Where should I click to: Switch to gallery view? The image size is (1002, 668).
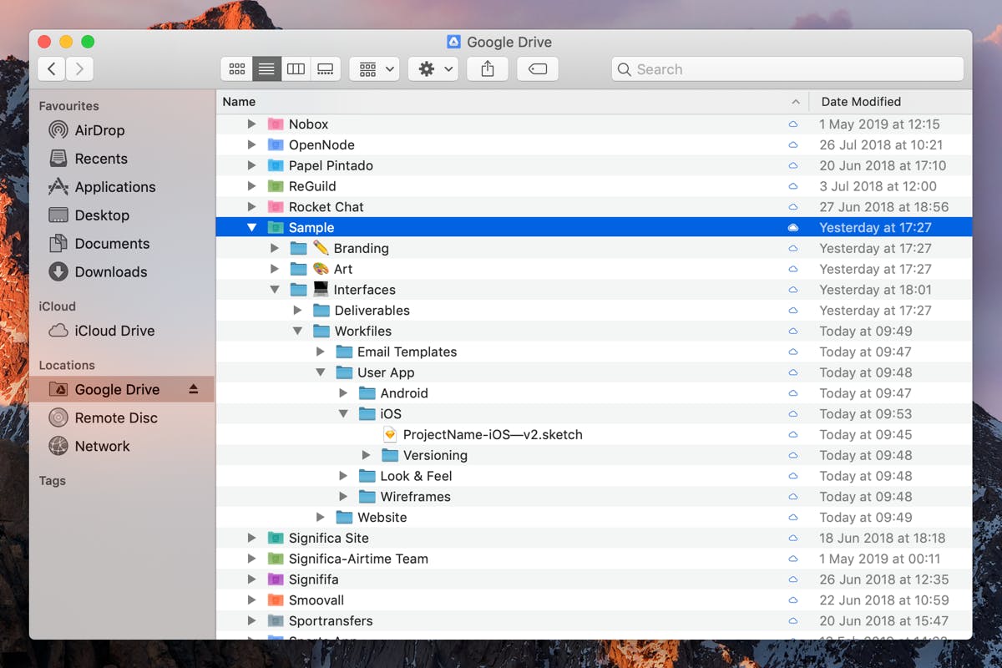[x=326, y=69]
